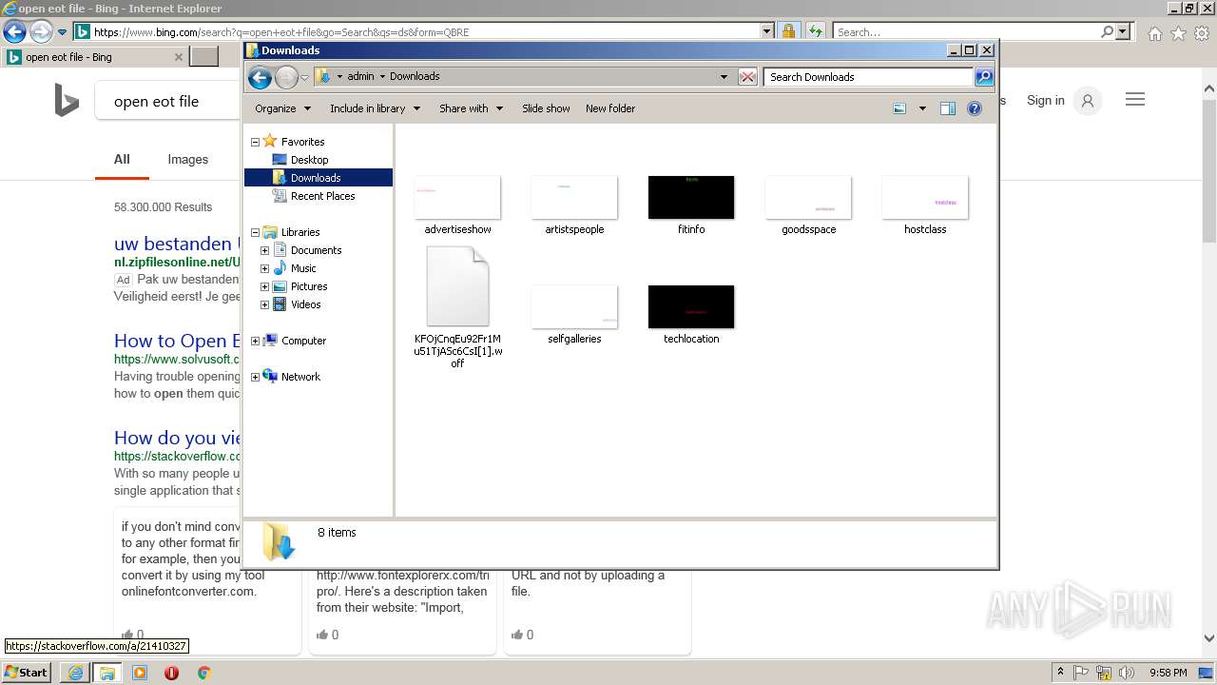Image resolution: width=1217 pixels, height=685 pixels.
Task: Close the open eot file Bing tab
Action: point(178,57)
